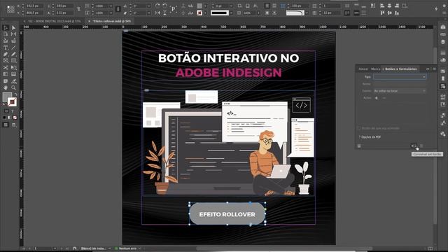Viewport: 448px width, 252px height.
Task: Click the rotate 90° counter-clockwise icon
Action: pos(165,6)
